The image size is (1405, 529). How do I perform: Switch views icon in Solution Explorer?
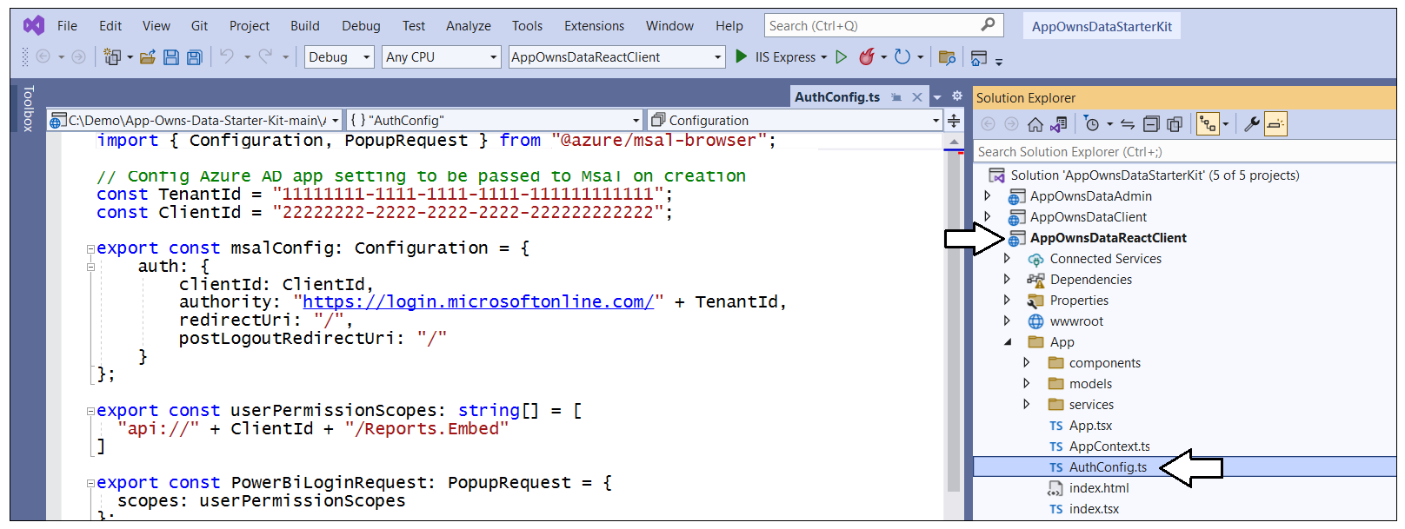coord(1058,124)
